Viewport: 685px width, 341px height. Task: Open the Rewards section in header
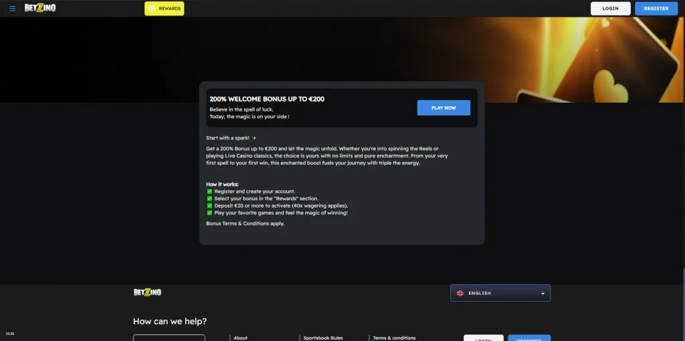click(x=165, y=9)
